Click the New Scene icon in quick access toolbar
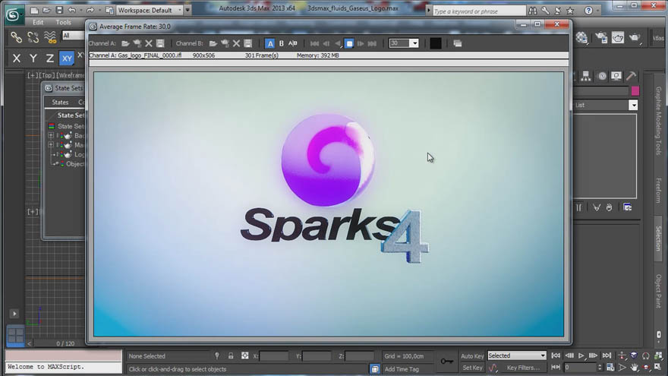The width and height of the screenshot is (668, 376). pos(34,10)
